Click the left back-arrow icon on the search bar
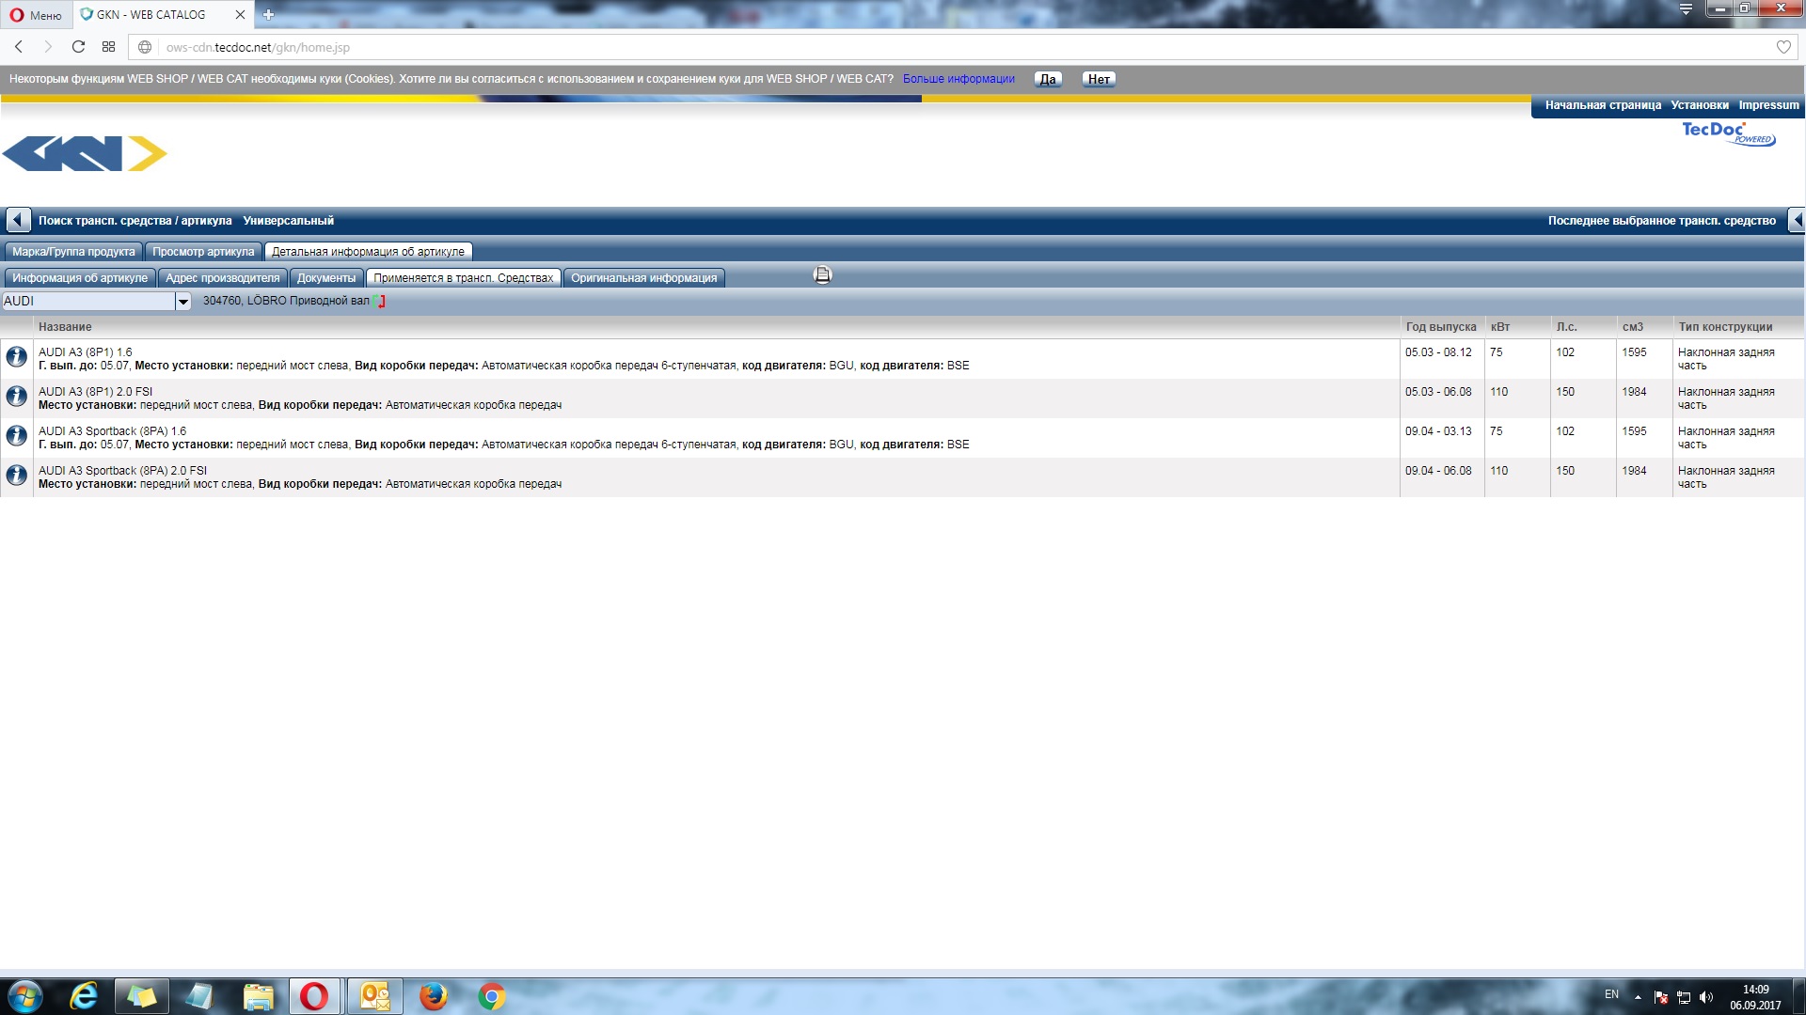 (18, 220)
